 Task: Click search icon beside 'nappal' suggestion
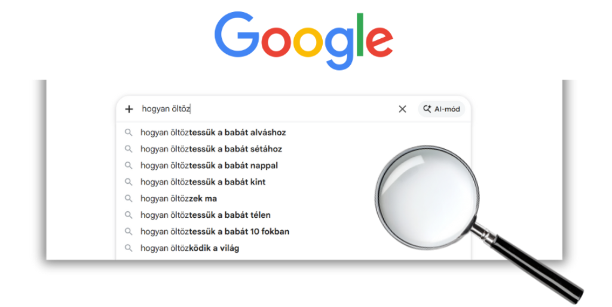[128, 165]
